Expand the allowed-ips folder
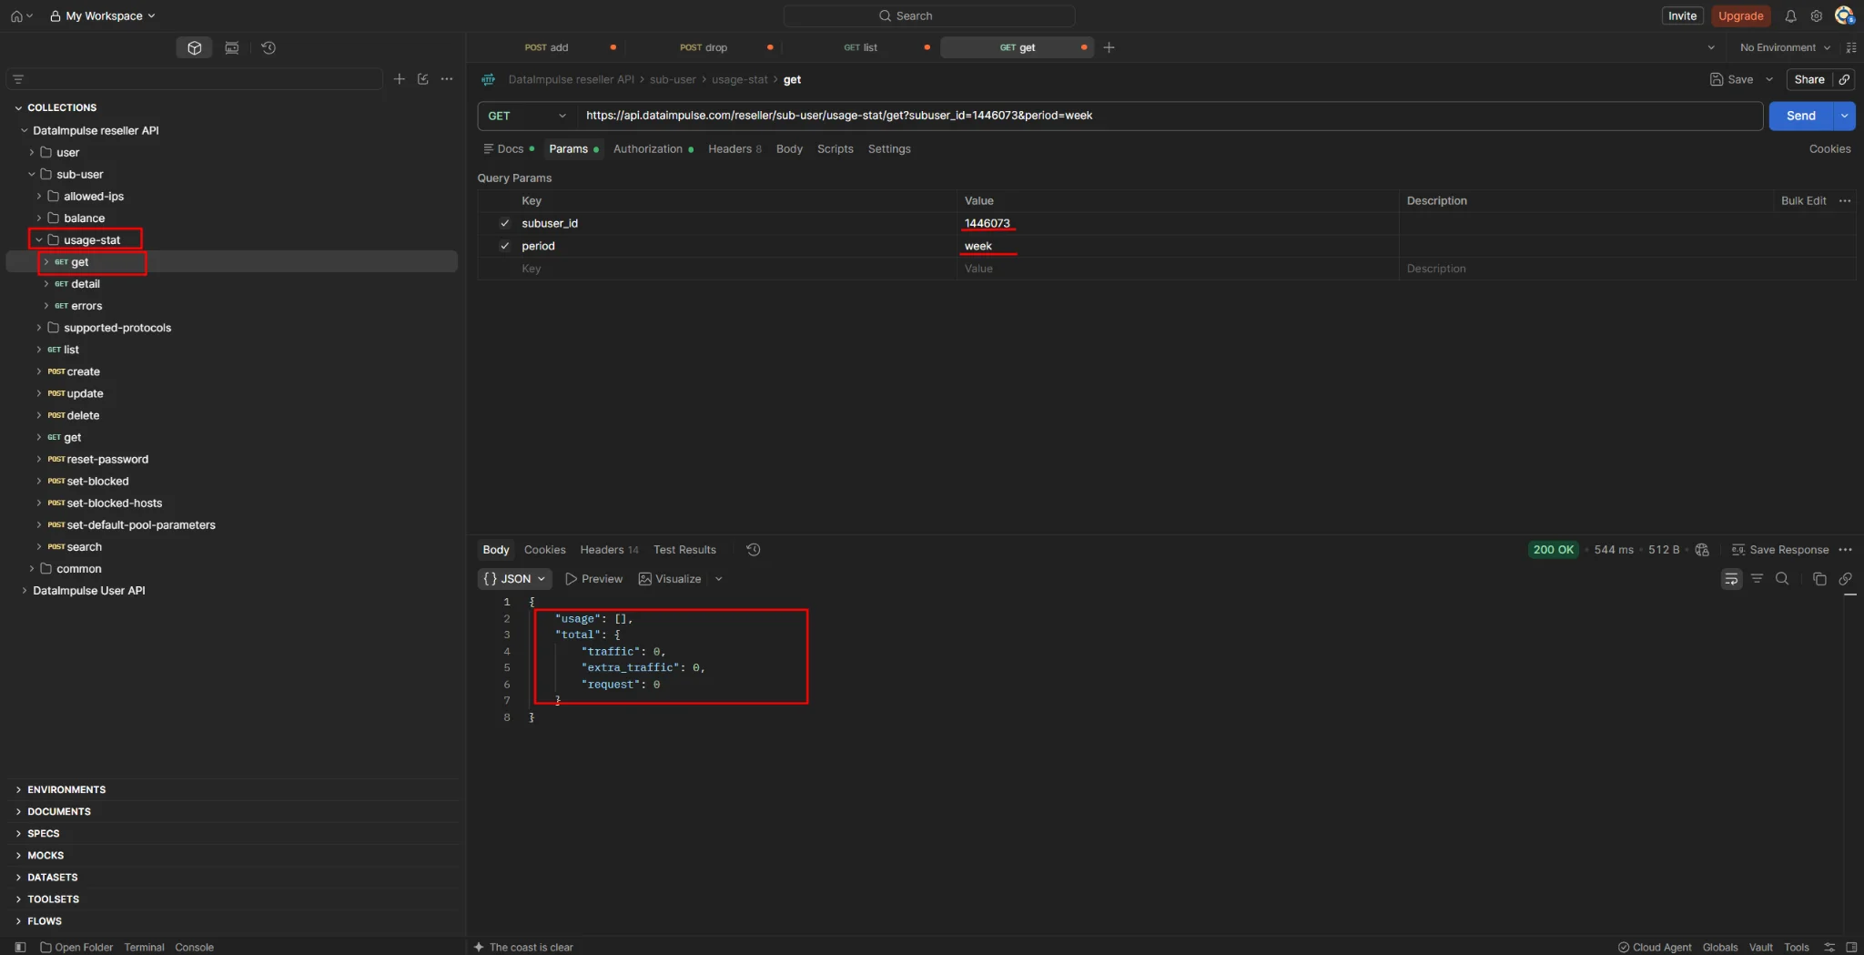The height and width of the screenshot is (955, 1864). pyautogui.click(x=38, y=197)
